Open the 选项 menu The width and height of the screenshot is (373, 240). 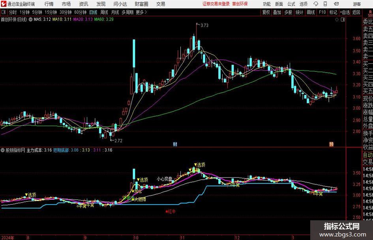point(303,4)
